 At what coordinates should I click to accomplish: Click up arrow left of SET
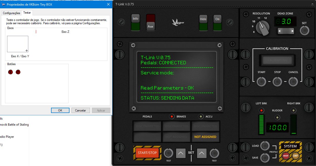[181, 153]
